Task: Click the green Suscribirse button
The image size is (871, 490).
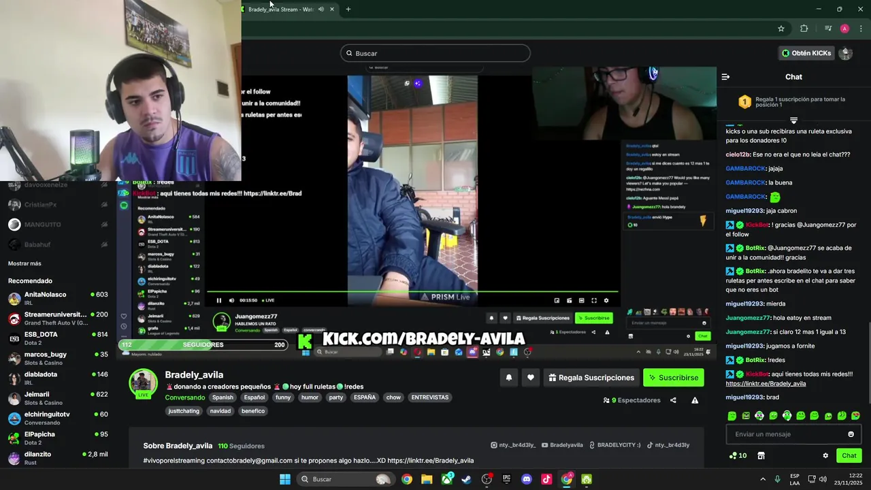Action: (x=674, y=378)
